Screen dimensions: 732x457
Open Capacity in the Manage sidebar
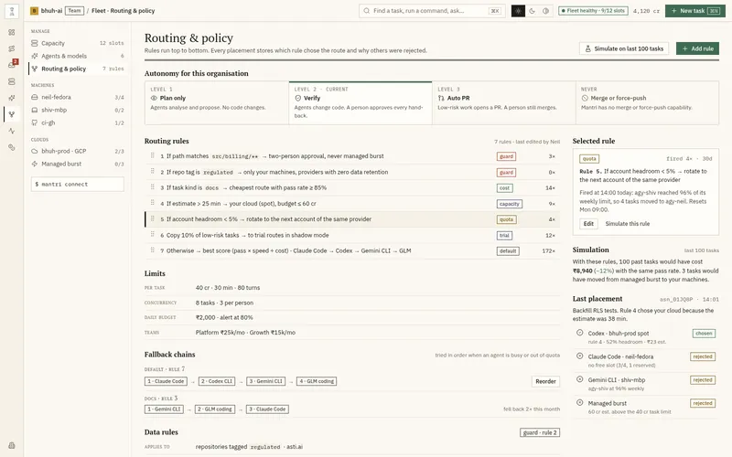click(78, 43)
